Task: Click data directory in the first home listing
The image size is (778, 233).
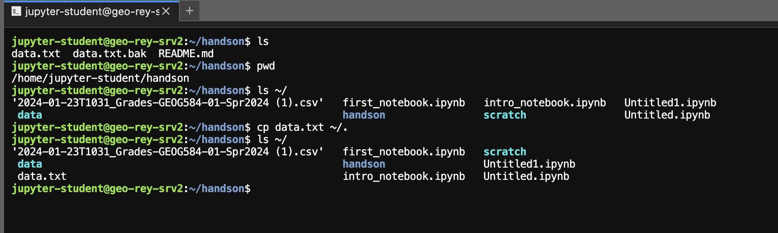Action: (30, 115)
